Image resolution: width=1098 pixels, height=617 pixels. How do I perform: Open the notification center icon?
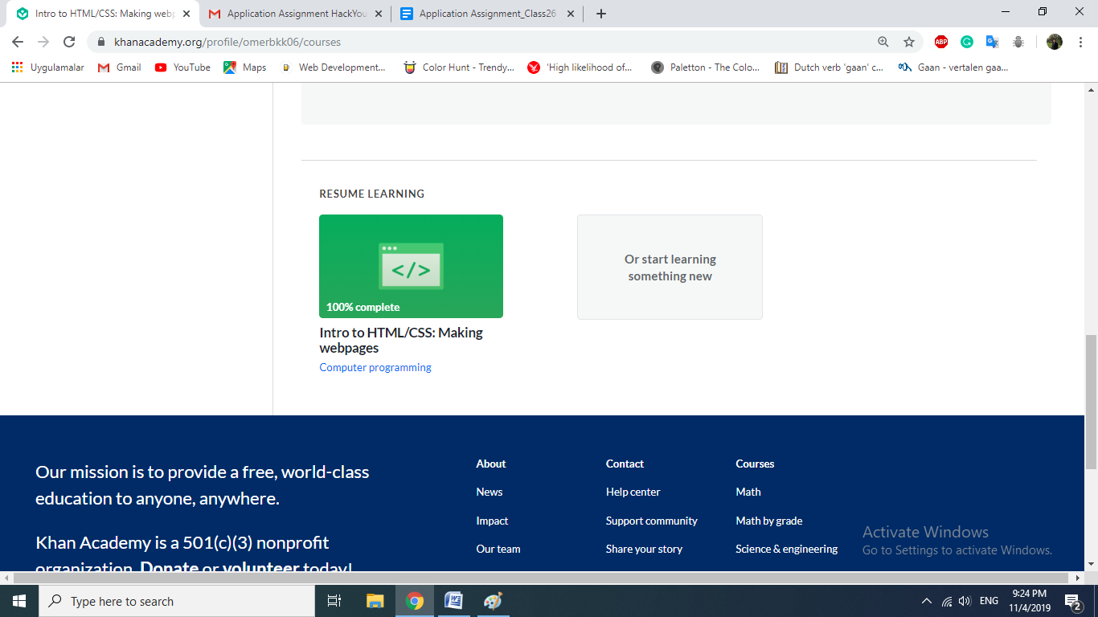pyautogui.click(x=1072, y=601)
